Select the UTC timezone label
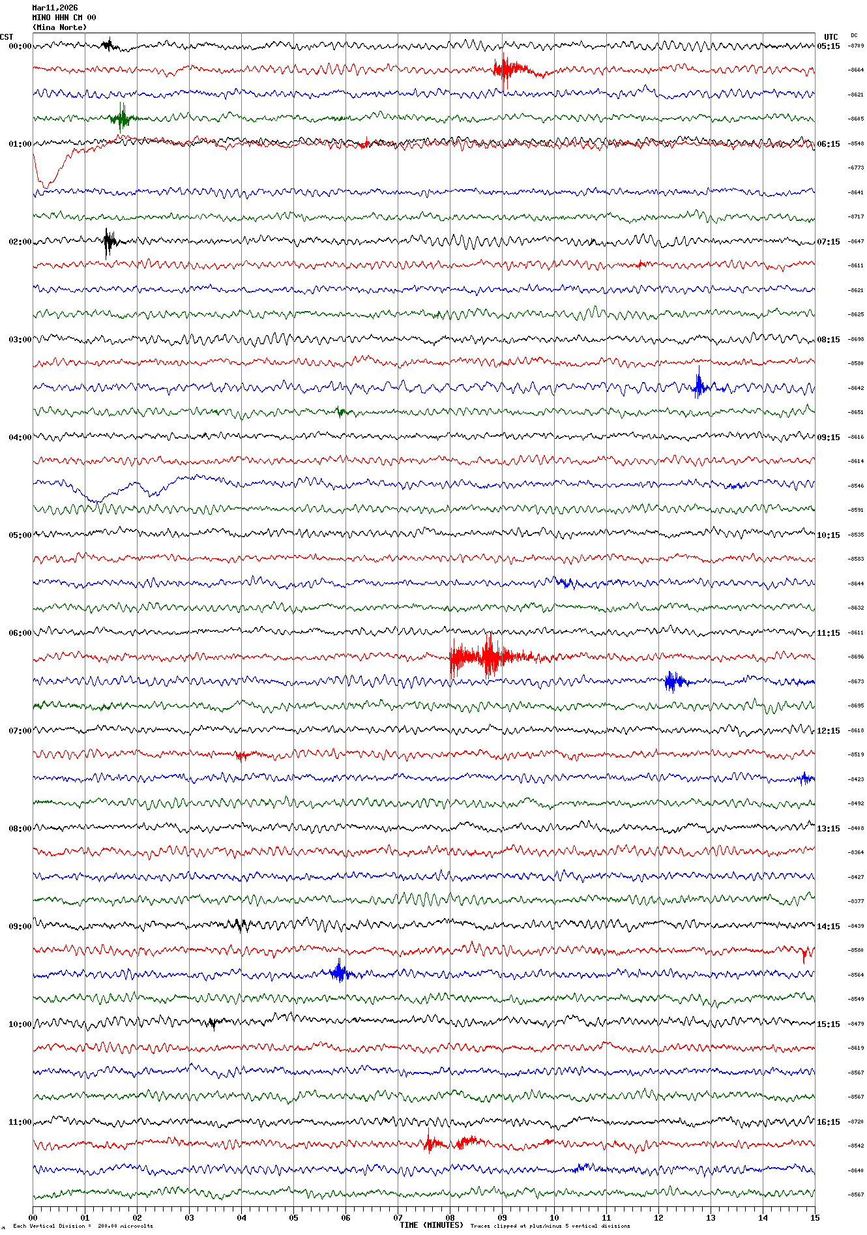The height and width of the screenshot is (1235, 867). [x=830, y=37]
